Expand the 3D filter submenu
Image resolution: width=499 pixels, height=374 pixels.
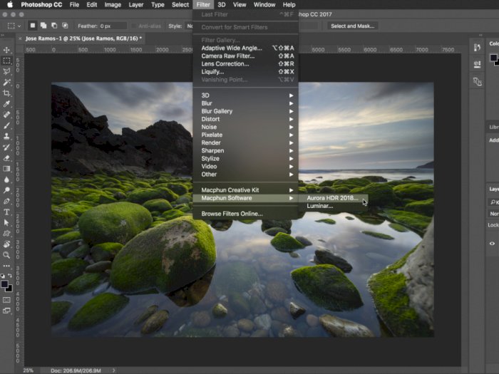(245, 95)
